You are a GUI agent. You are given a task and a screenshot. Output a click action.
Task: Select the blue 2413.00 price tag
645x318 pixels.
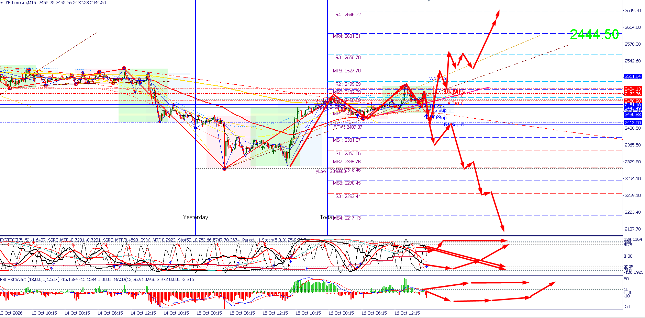click(633, 122)
